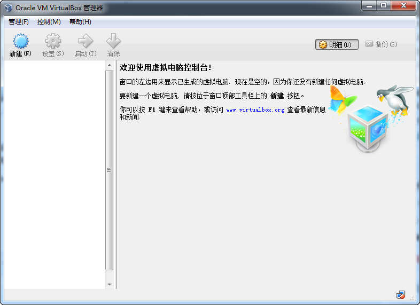The width and height of the screenshot is (420, 305).
Task: Click the VirtualBox cube title bar icon
Action: pyautogui.click(x=9, y=8)
